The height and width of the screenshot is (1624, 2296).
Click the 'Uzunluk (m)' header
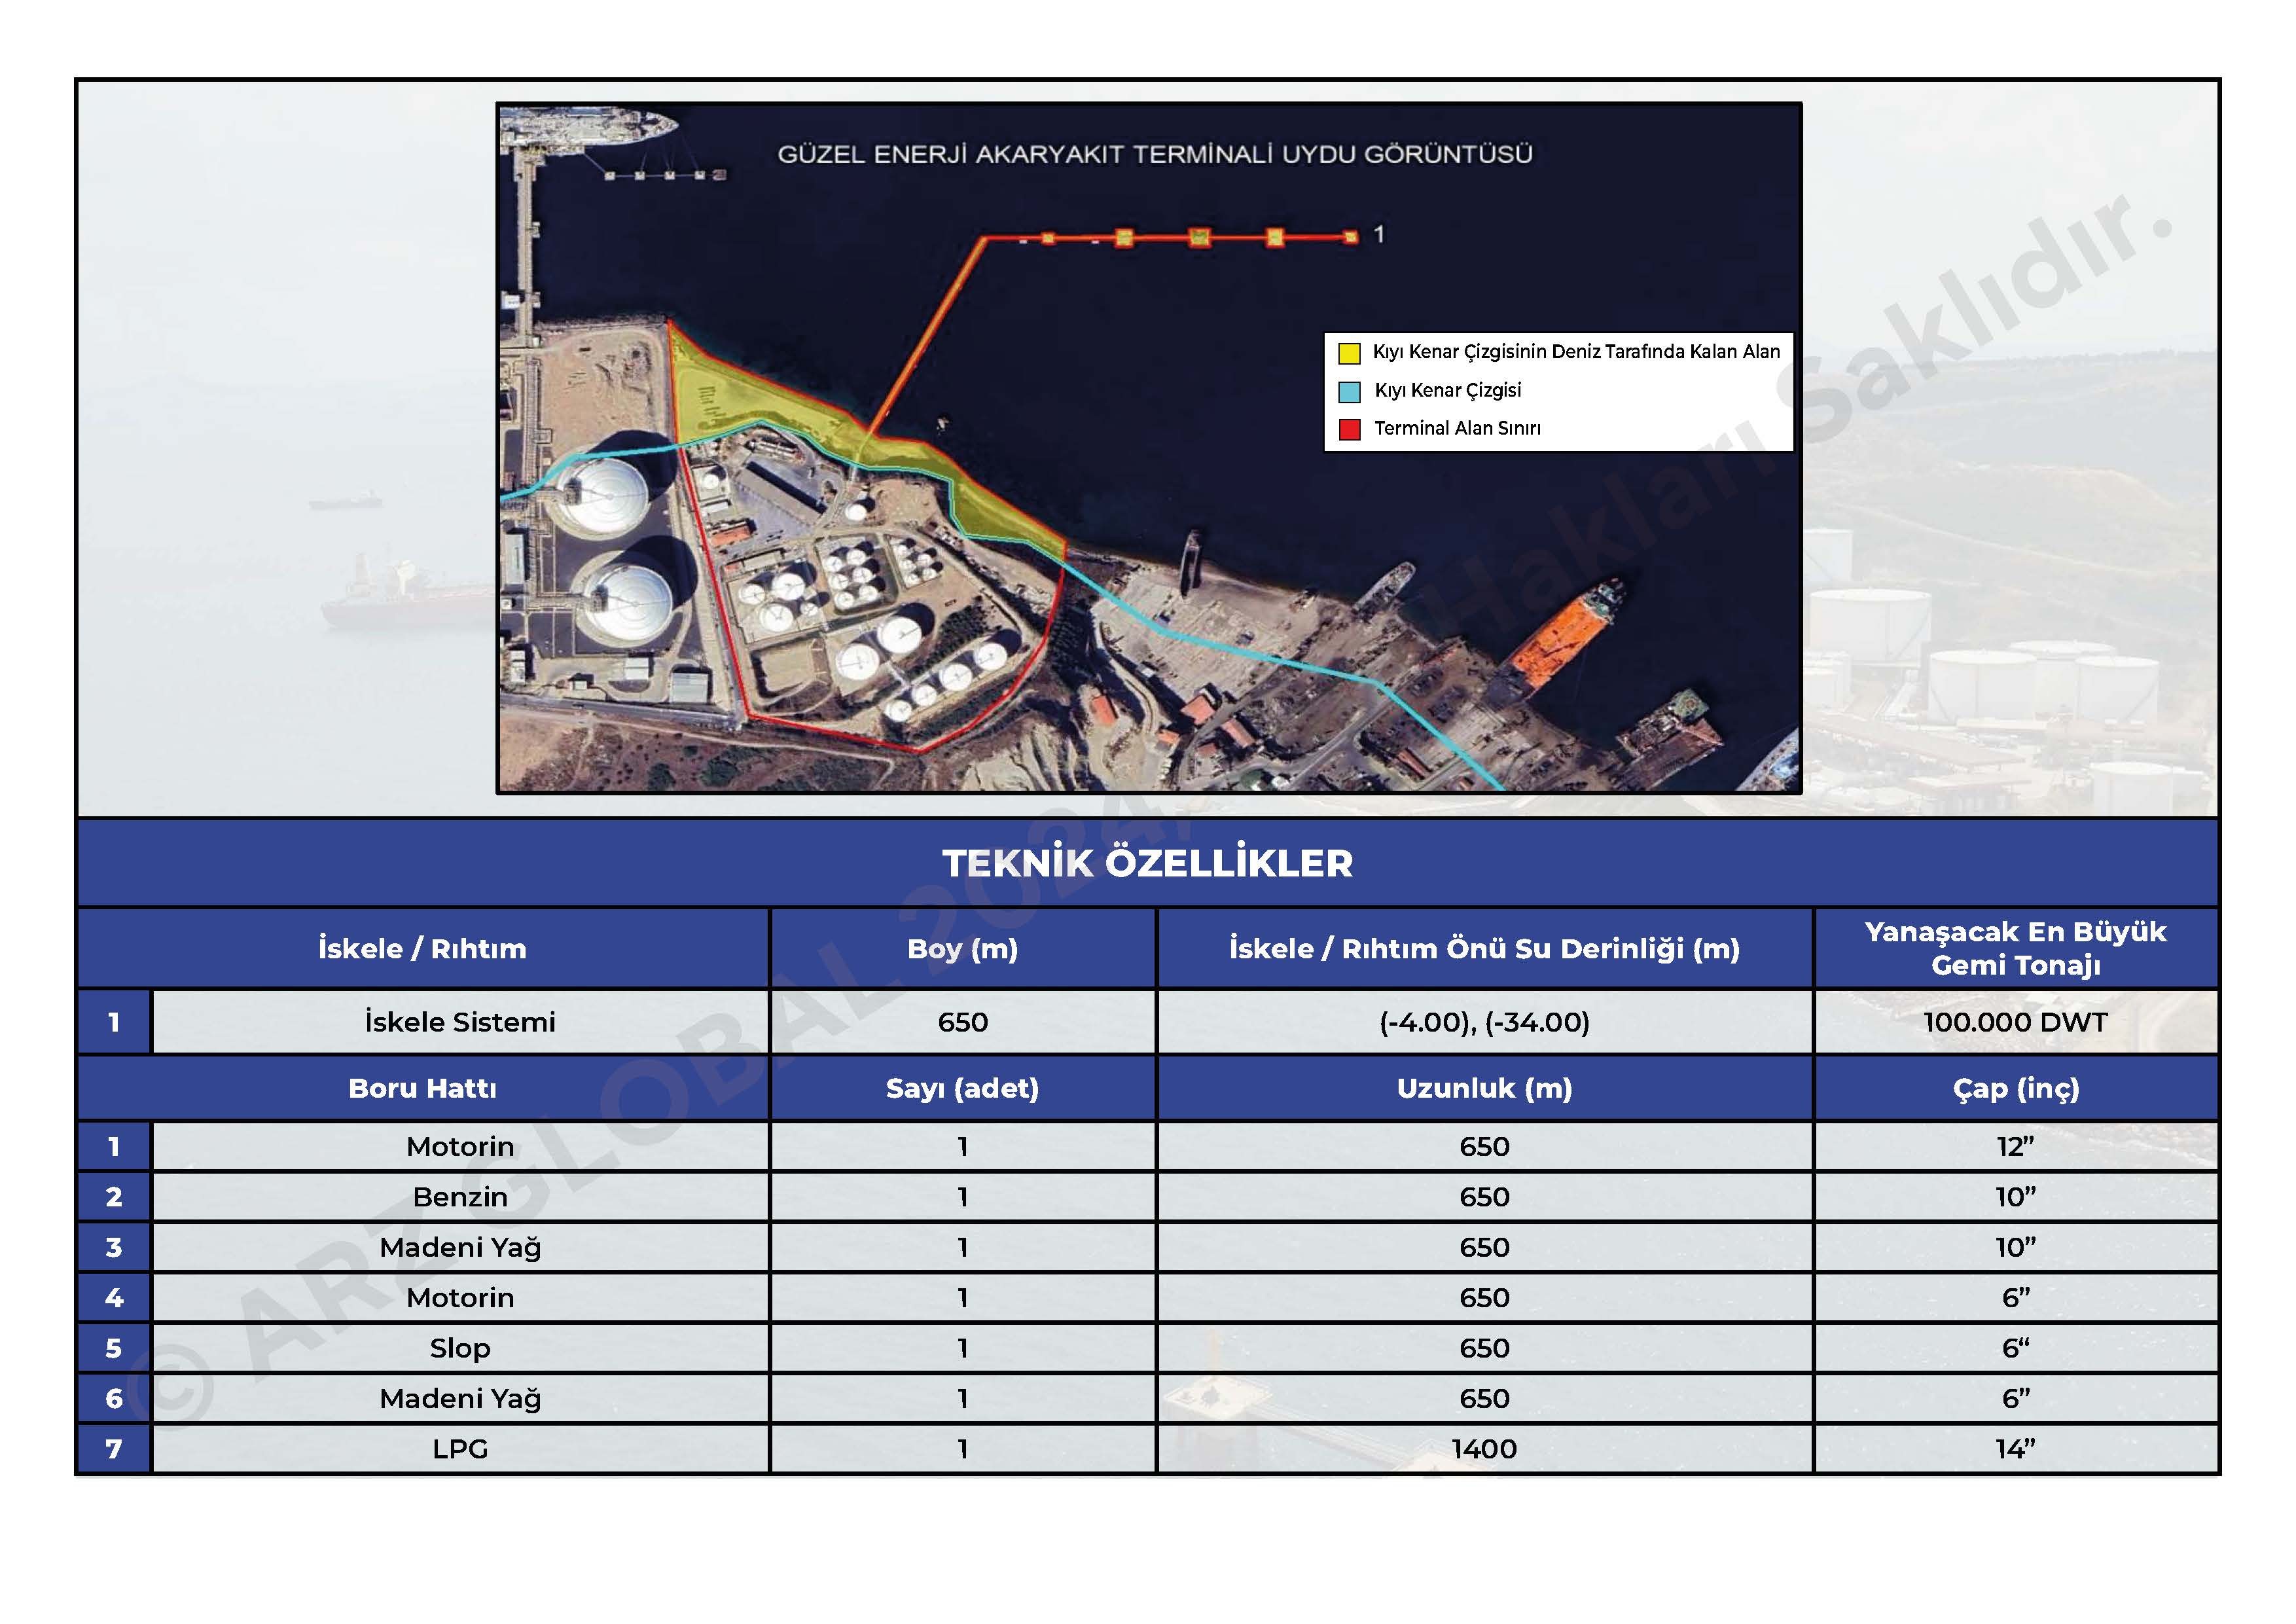1484,1088
